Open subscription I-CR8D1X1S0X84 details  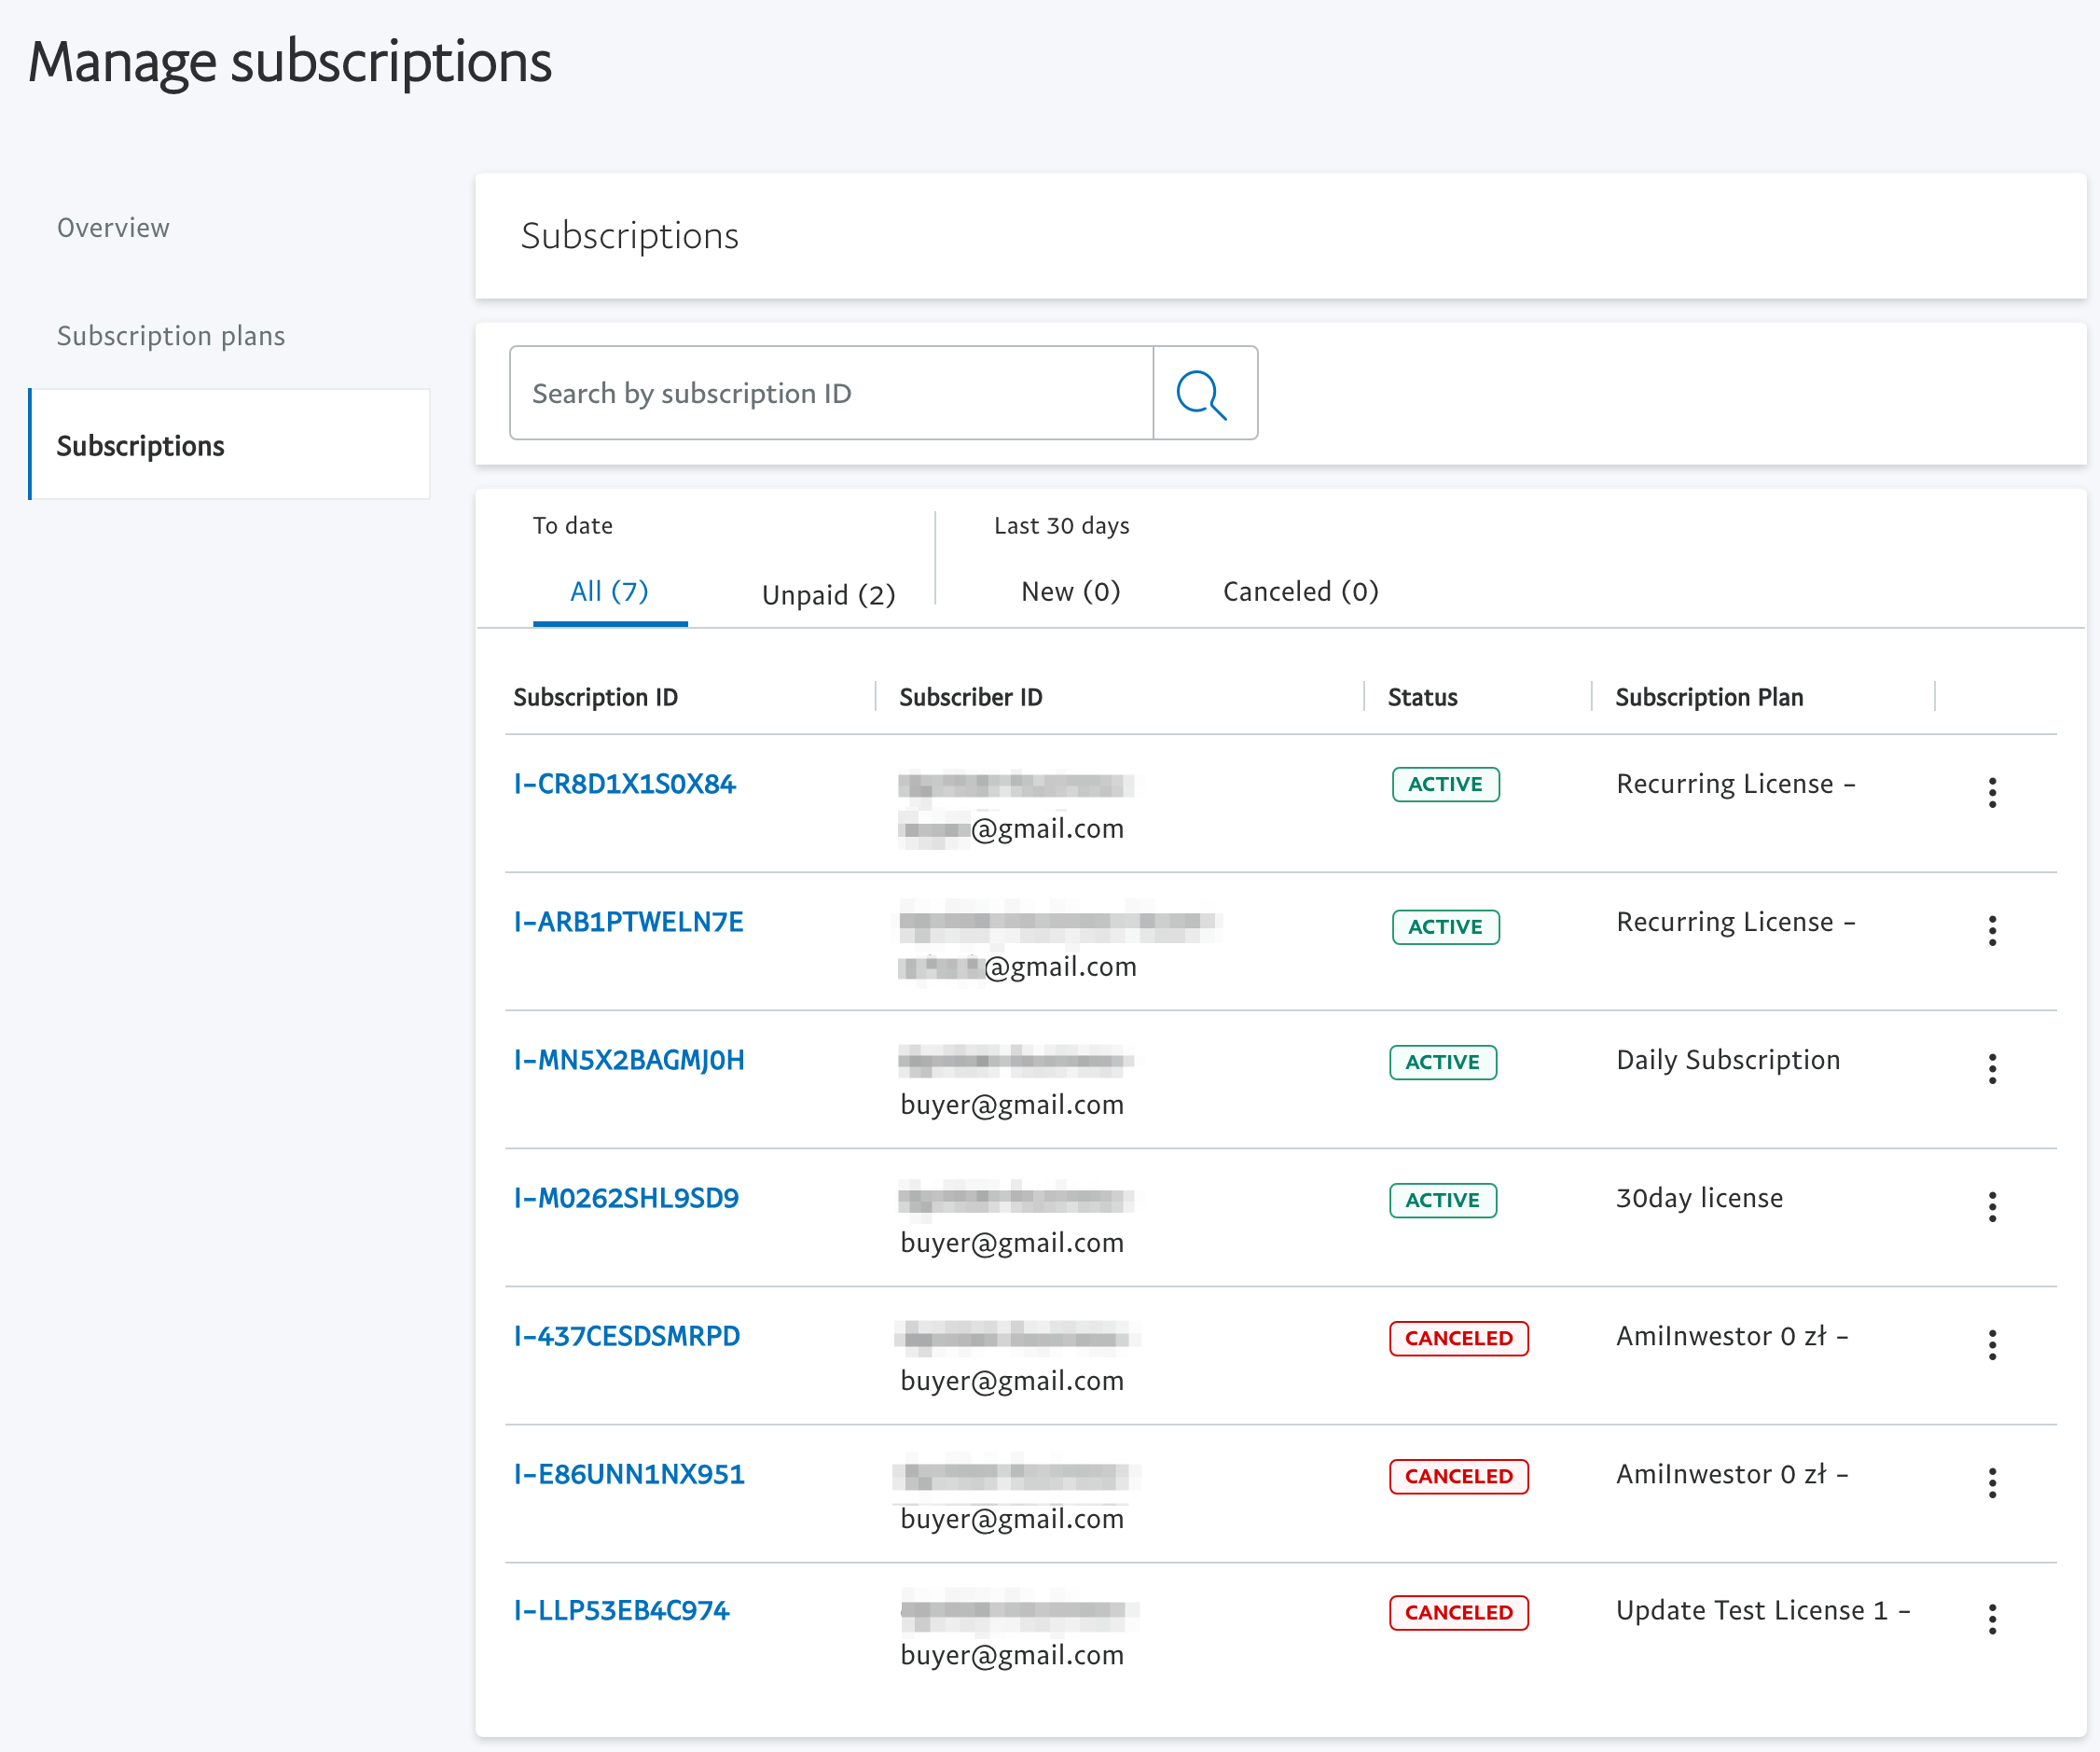pos(623,784)
